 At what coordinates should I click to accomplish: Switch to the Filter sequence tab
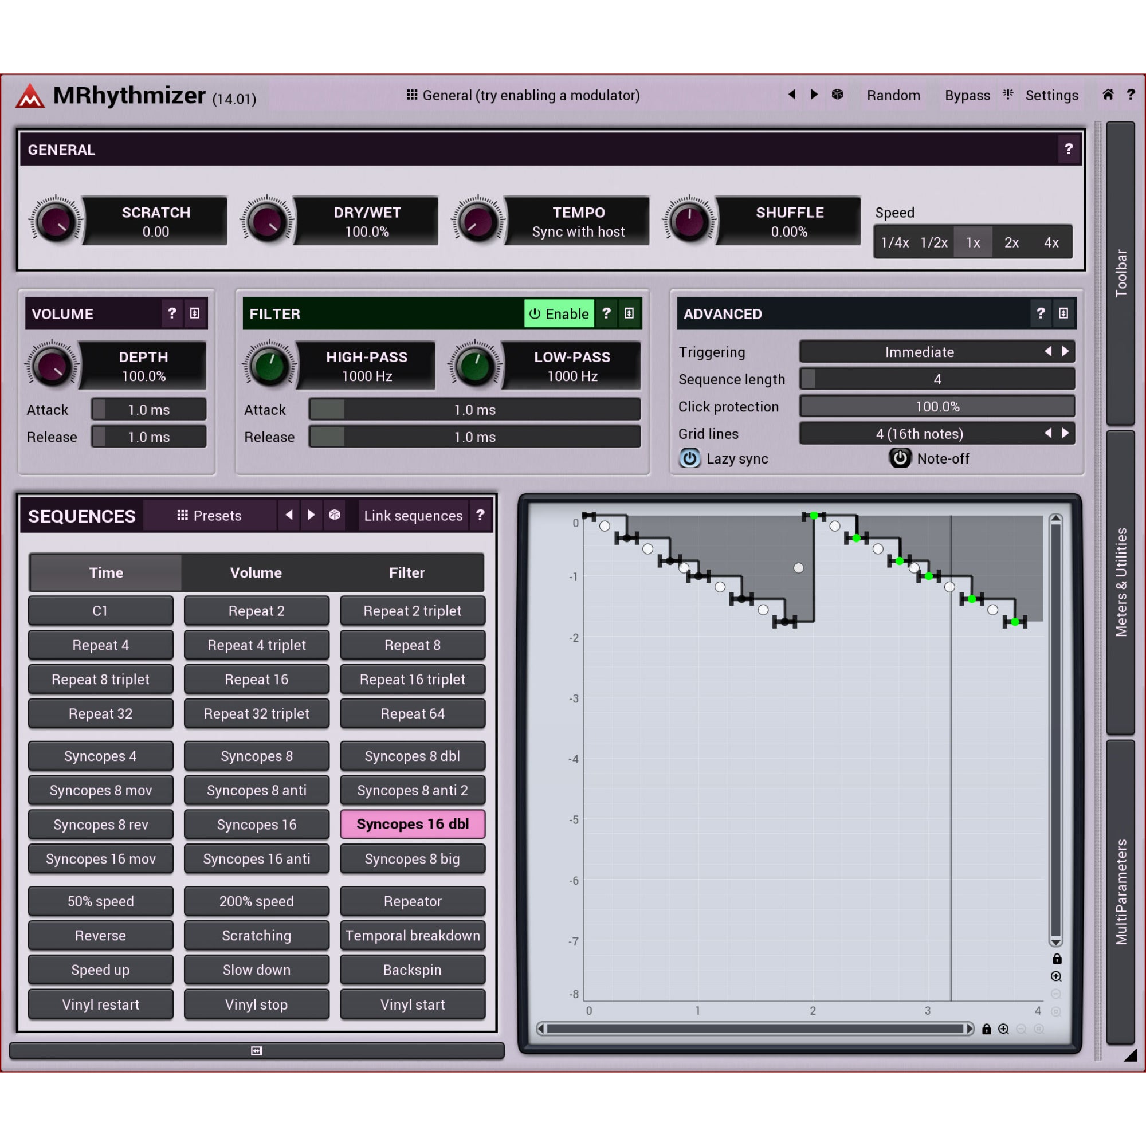click(407, 572)
